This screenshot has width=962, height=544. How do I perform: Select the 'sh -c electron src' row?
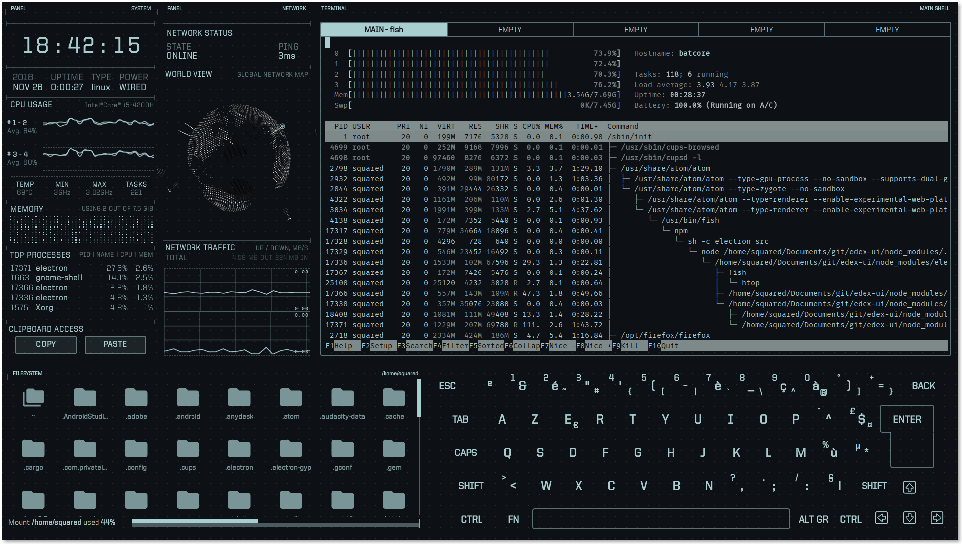click(636, 241)
